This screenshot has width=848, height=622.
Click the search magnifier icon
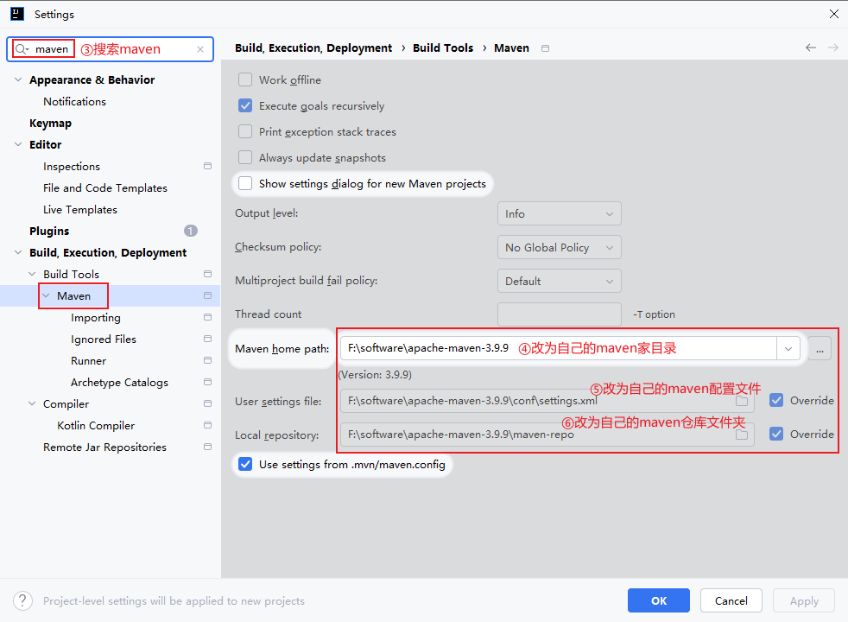pos(21,49)
